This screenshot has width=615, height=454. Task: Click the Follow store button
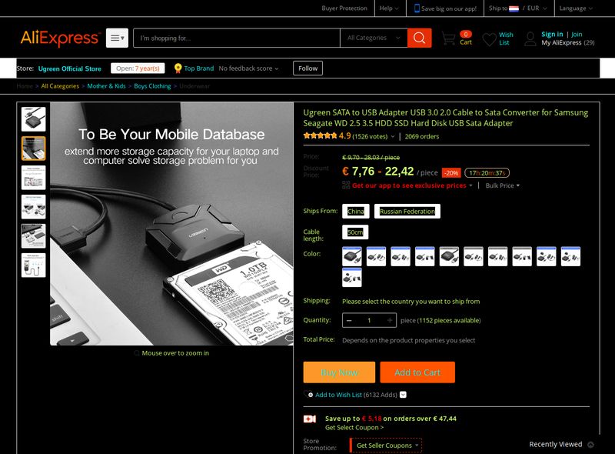click(308, 68)
